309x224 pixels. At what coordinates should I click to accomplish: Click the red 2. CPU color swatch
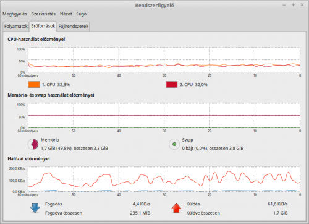tap(171, 85)
